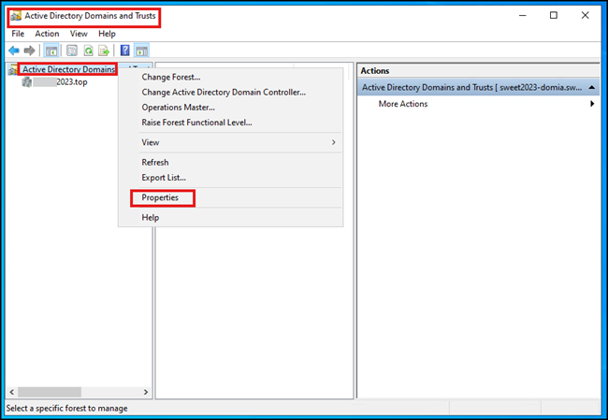Select the Active Directory Domains tree root node

click(x=68, y=69)
